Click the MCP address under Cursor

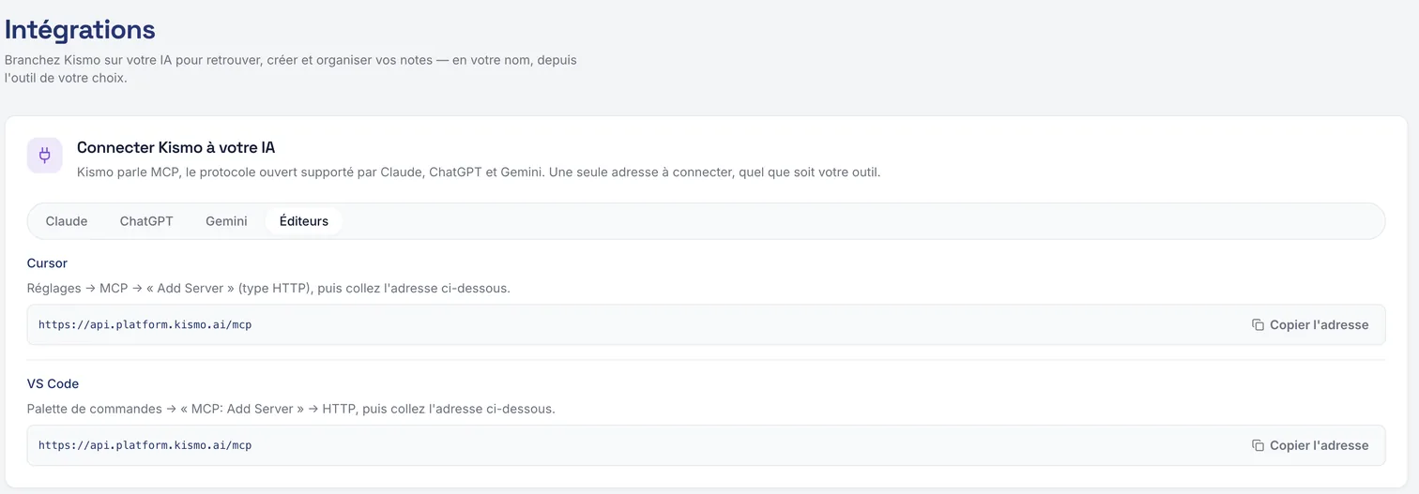click(x=145, y=325)
